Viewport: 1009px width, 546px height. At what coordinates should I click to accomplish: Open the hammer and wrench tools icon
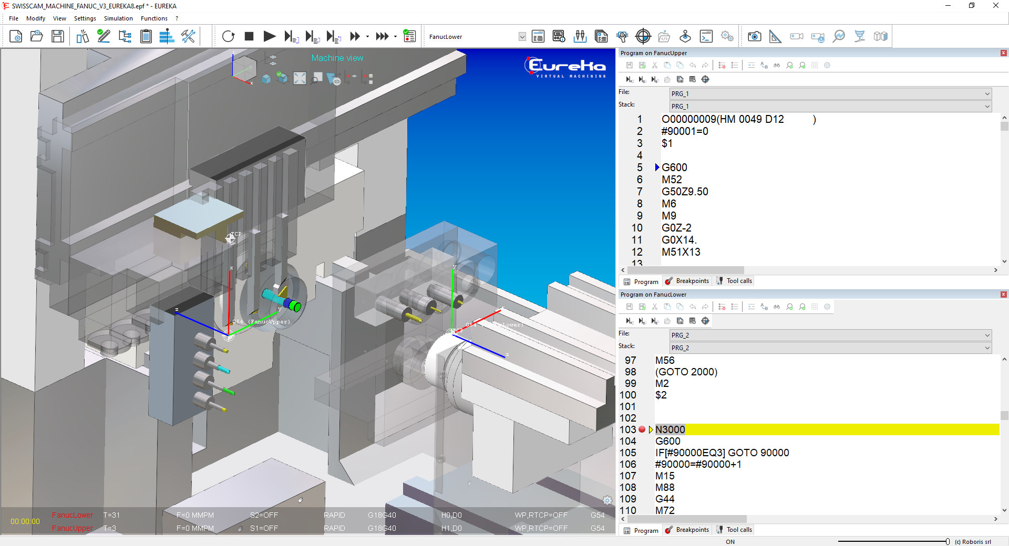click(x=188, y=36)
